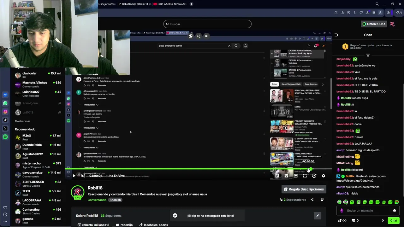
Task: Switch to El mejor softw... browser tab
Action: pos(107,4)
